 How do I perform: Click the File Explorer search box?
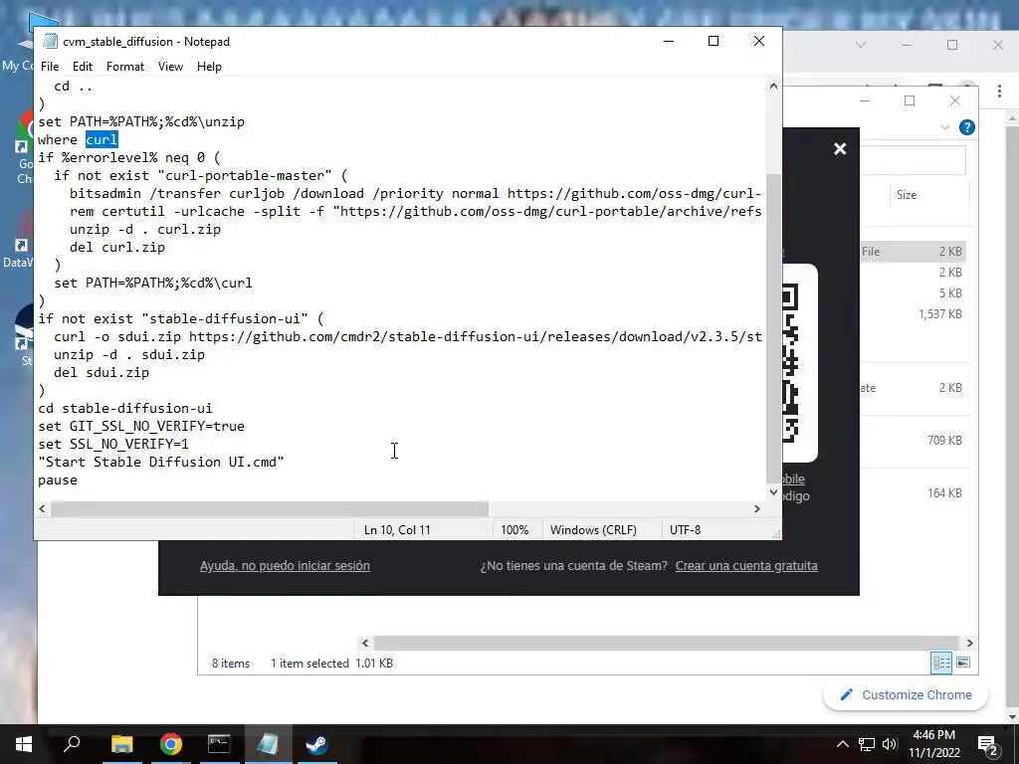[914, 159]
